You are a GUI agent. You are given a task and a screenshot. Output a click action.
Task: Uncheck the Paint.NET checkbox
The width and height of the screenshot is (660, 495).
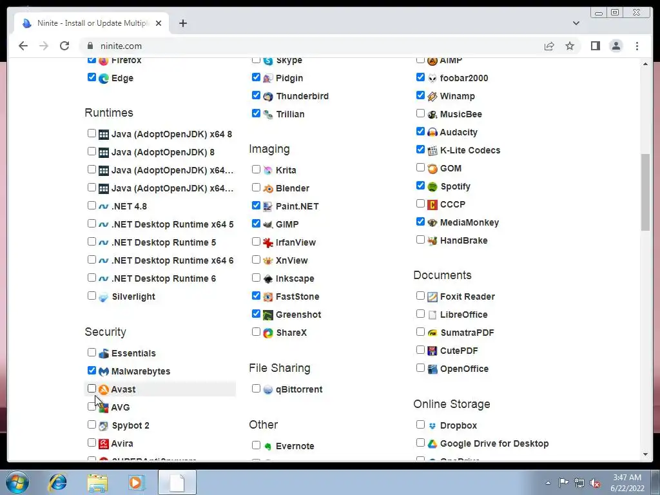[256, 206]
